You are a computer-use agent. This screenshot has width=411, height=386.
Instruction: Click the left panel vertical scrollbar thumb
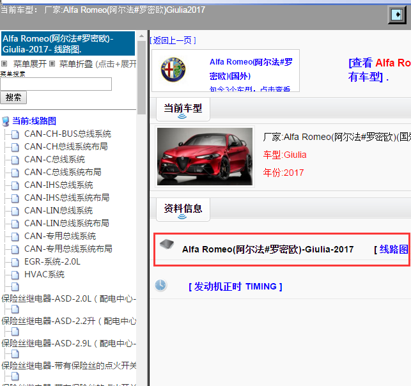pyautogui.click(x=141, y=77)
